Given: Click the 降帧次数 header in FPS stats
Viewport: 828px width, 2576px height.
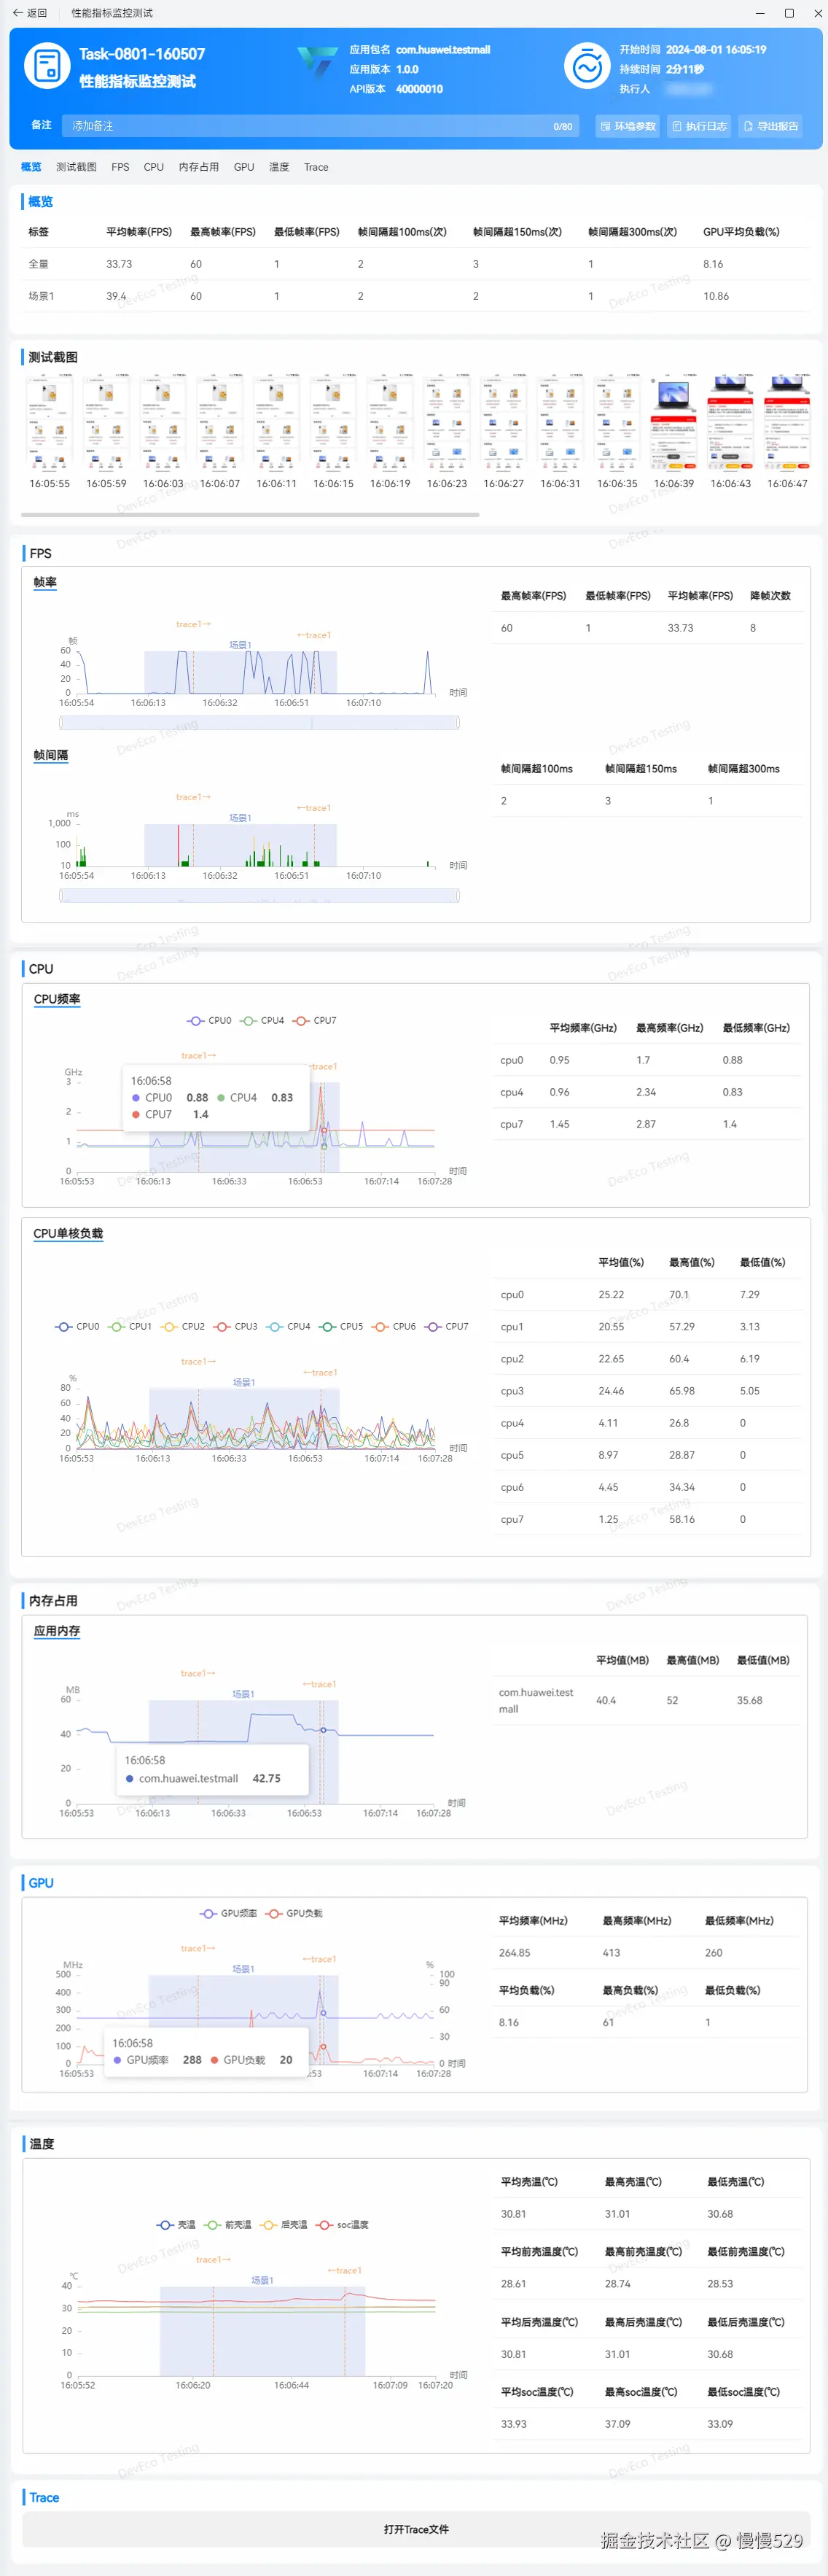Looking at the screenshot, I should [x=770, y=596].
